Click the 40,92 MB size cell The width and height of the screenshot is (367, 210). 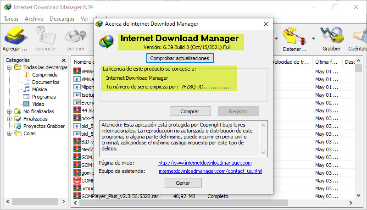pyautogui.click(x=184, y=196)
